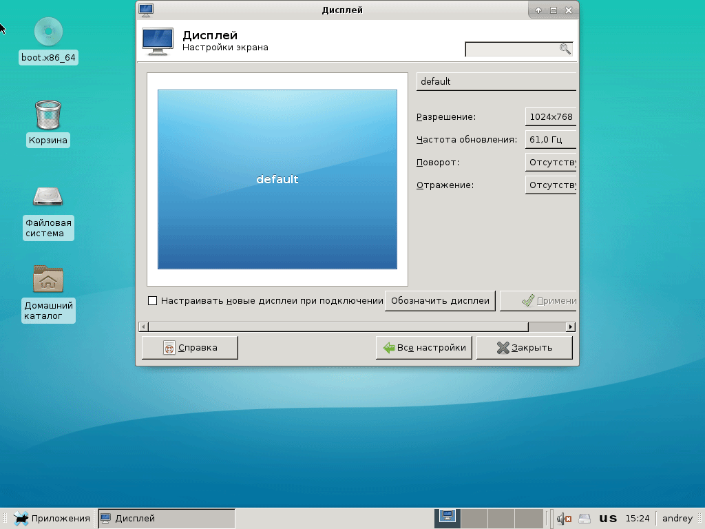Expand the Поворот dropdown
Viewport: 705px width, 529px height.
click(x=550, y=163)
